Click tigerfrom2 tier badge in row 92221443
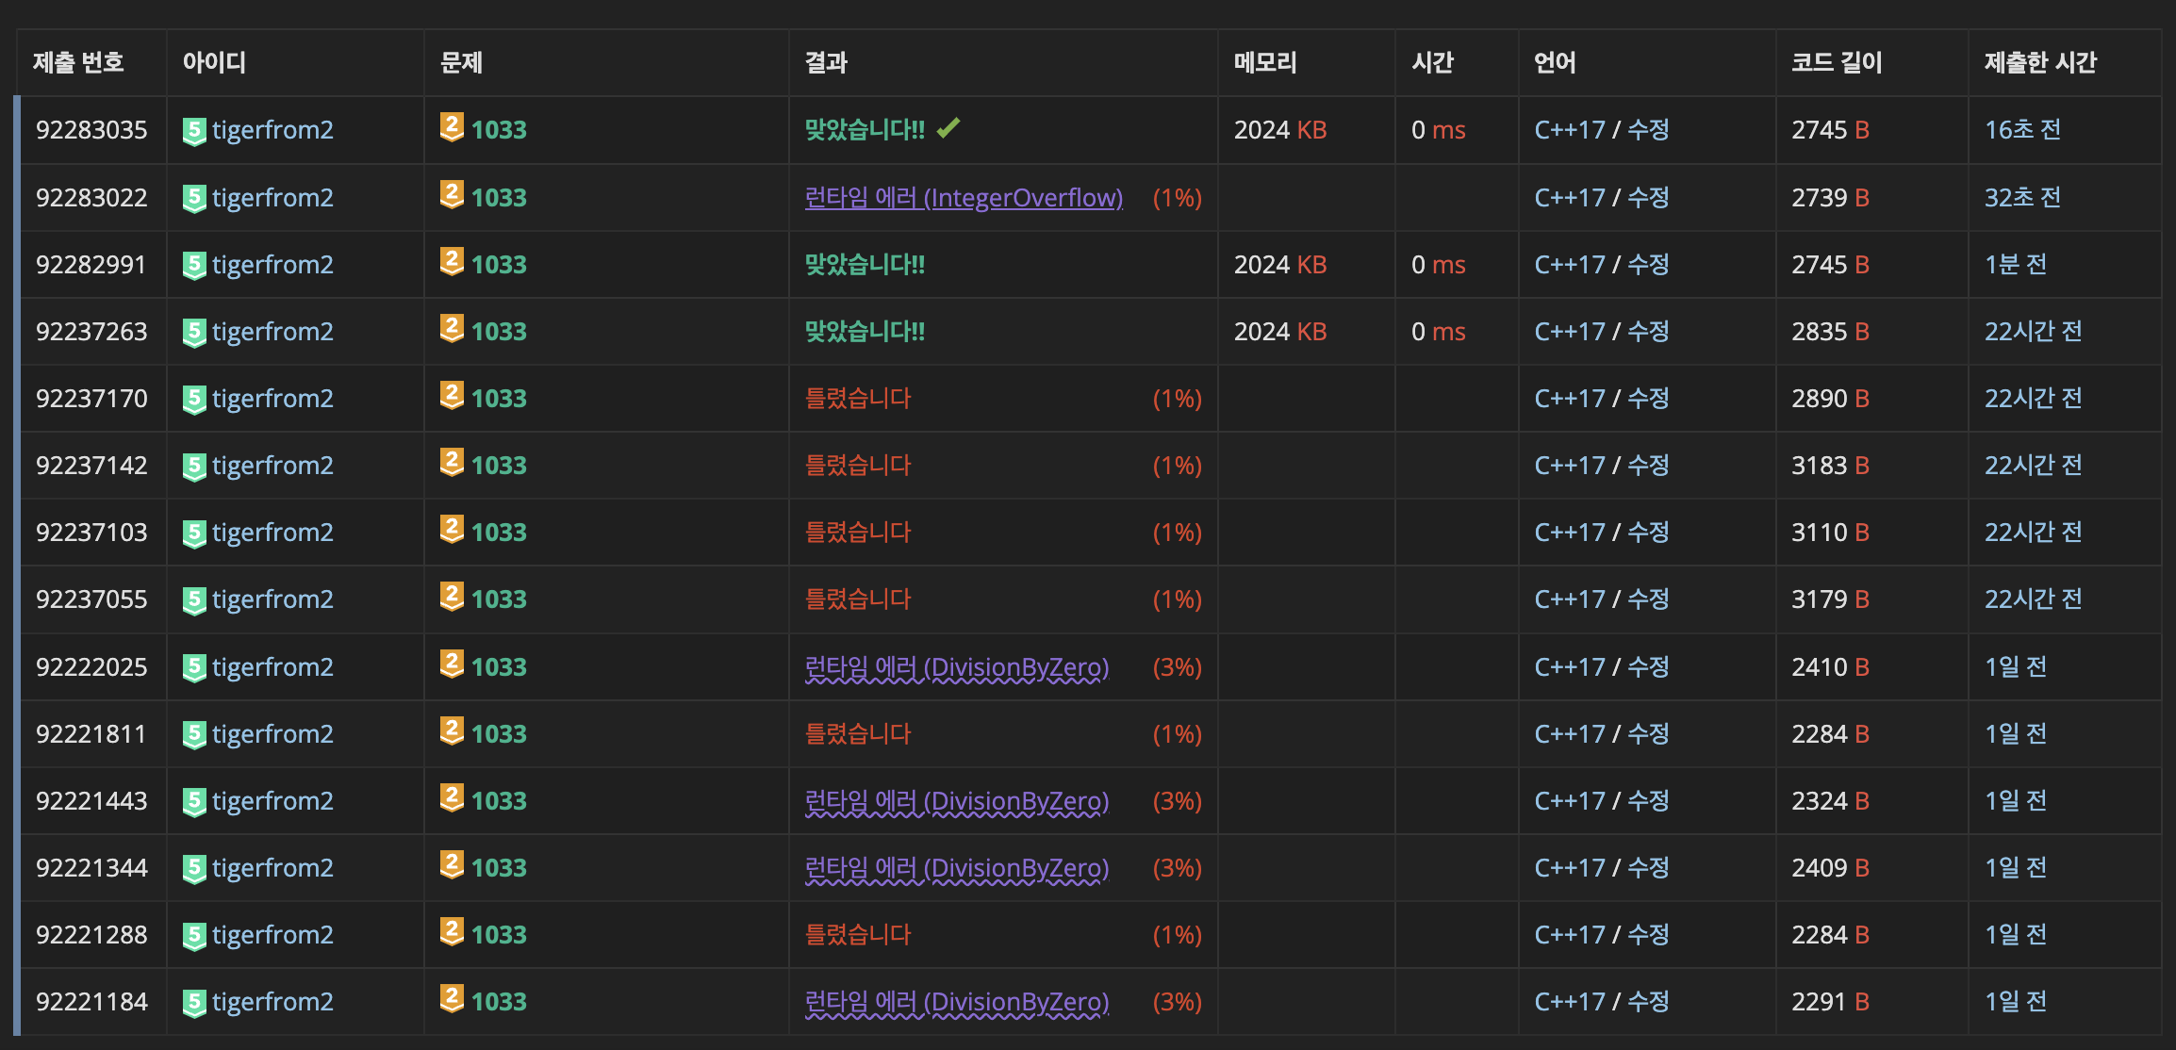The image size is (2176, 1050). [194, 802]
